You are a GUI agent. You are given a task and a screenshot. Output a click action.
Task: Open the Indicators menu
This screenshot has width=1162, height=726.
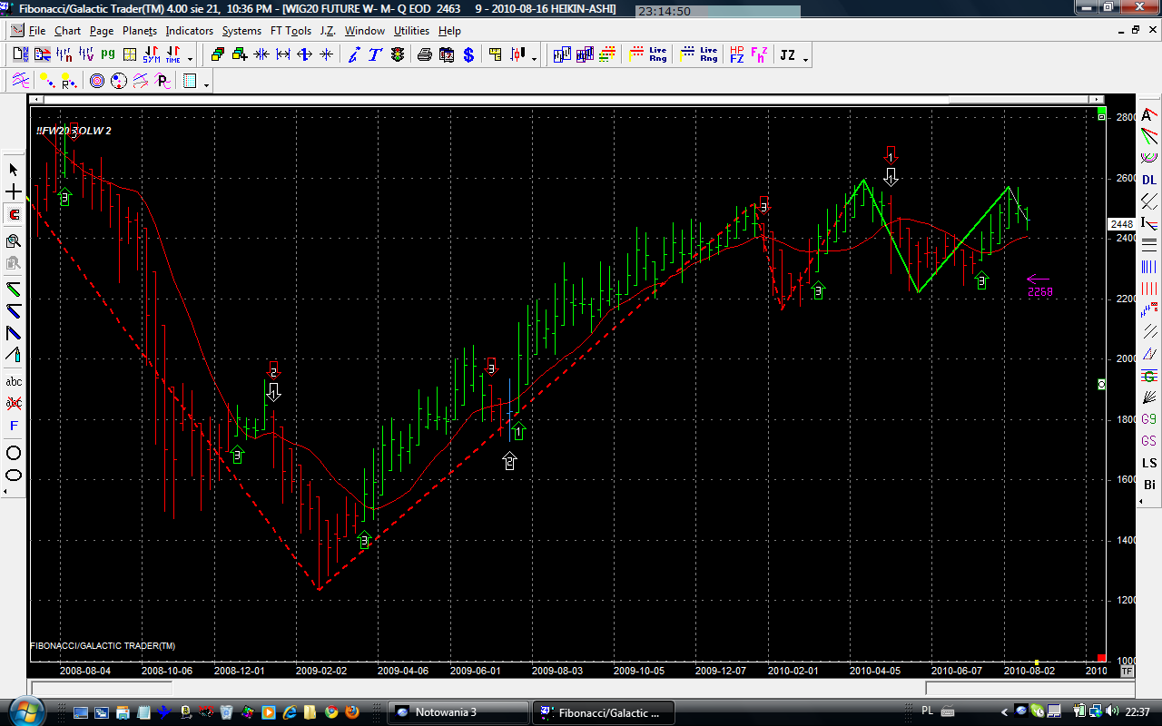click(189, 31)
